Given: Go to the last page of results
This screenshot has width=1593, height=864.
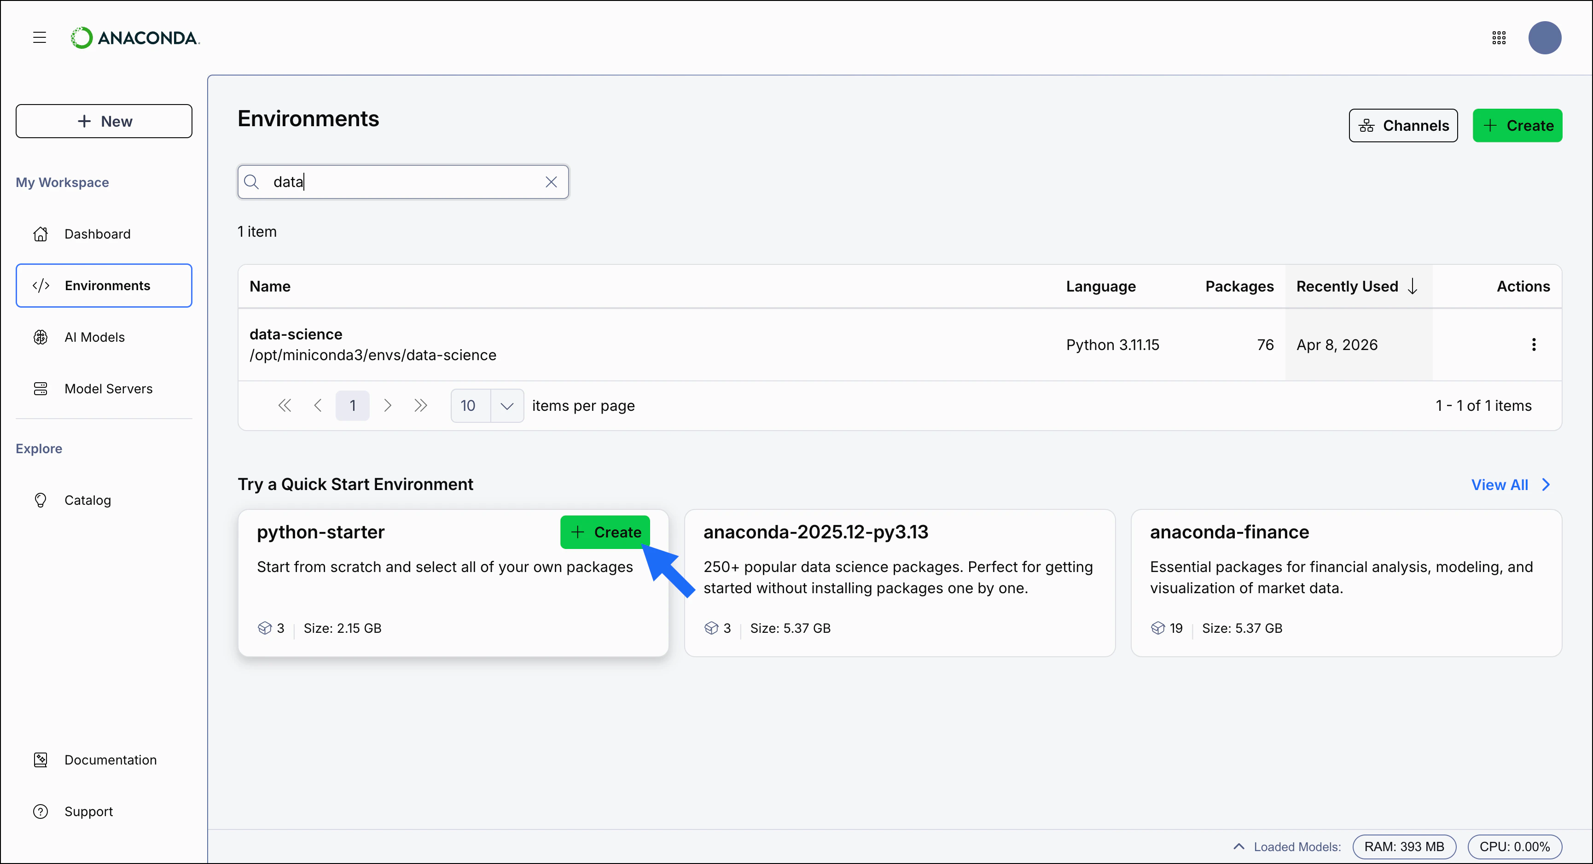Looking at the screenshot, I should point(420,406).
